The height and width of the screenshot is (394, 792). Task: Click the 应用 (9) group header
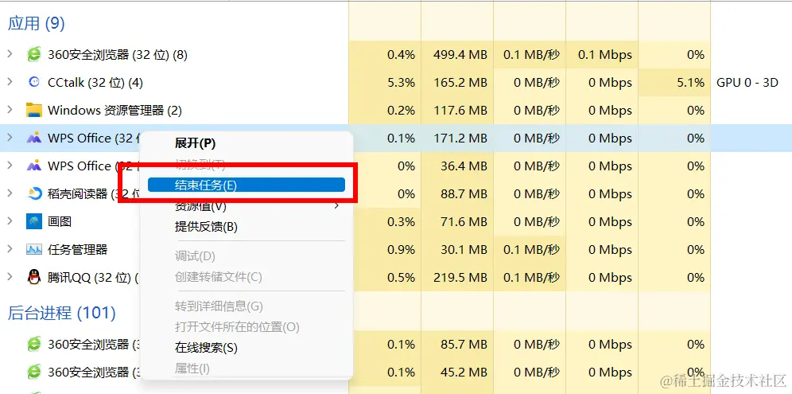pos(37,23)
